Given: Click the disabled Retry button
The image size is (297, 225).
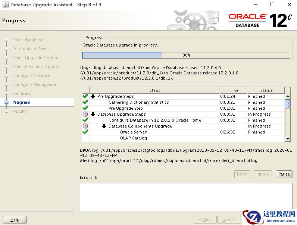Looking at the screenshot, I should coord(242,174).
